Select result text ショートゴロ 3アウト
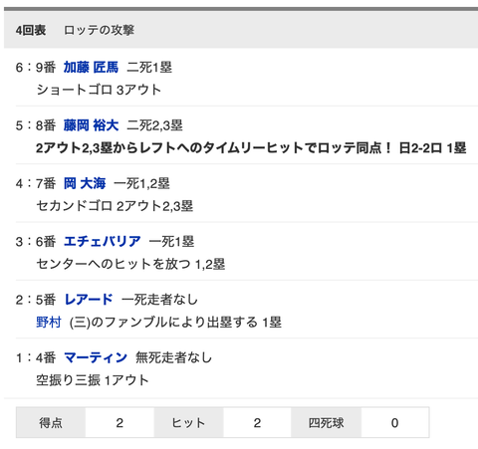The image size is (478, 449). click(99, 90)
